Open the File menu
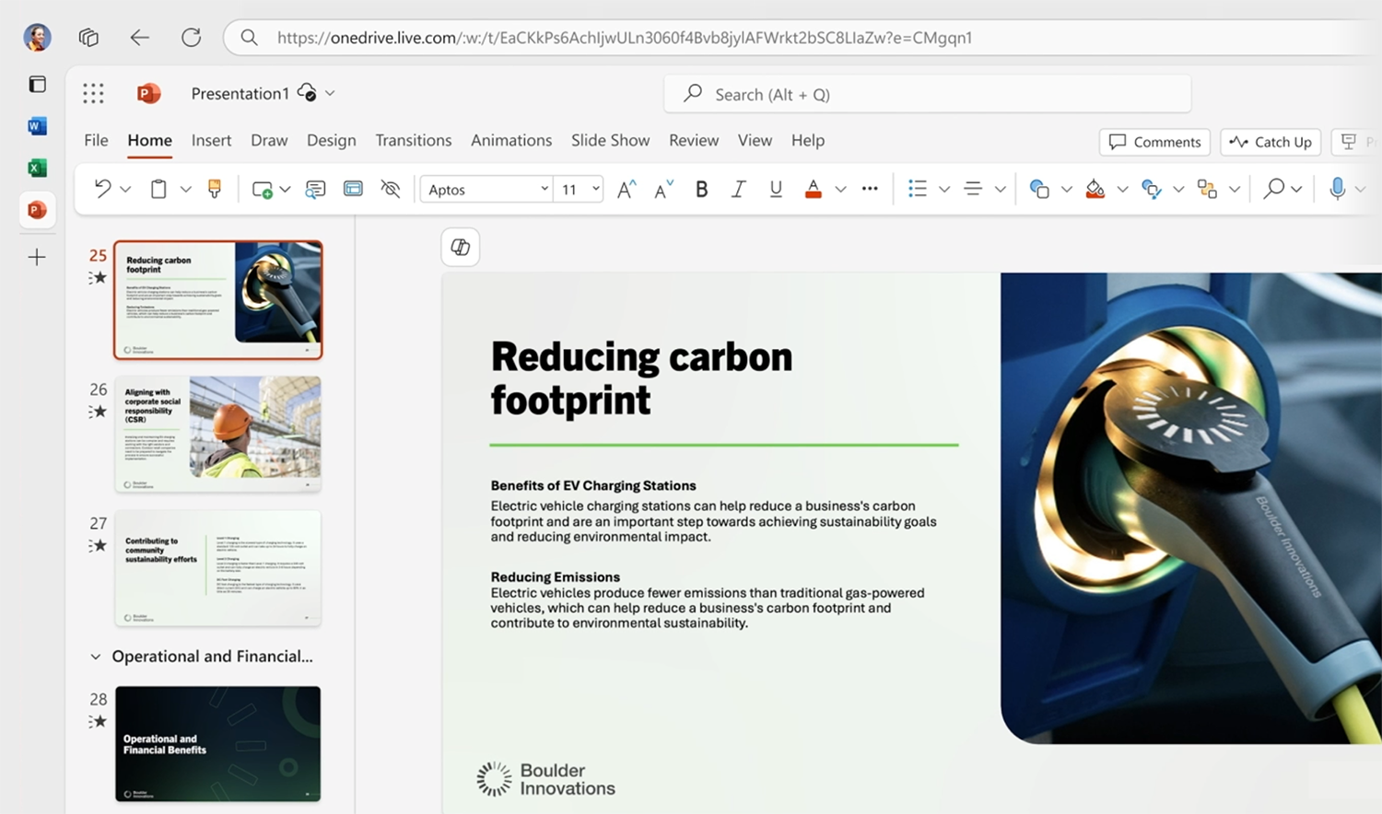 click(96, 140)
